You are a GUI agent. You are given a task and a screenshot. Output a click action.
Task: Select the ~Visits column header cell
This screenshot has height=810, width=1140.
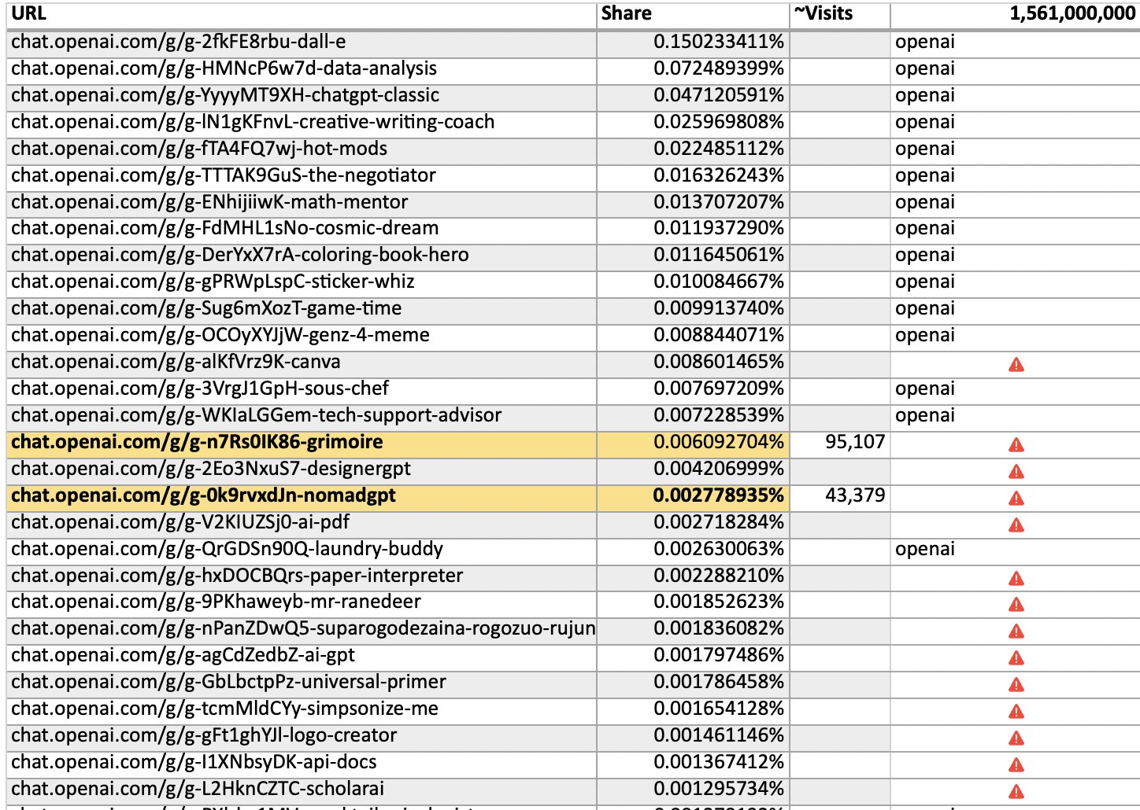[x=840, y=15]
